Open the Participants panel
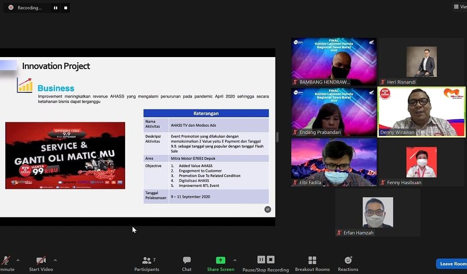The height and width of the screenshot is (274, 467). coord(147,264)
